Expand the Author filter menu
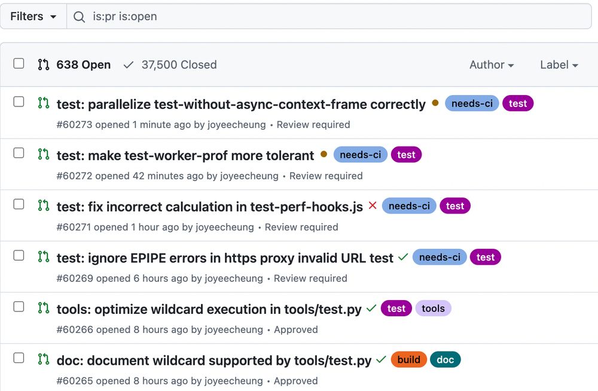Image resolution: width=598 pixels, height=391 pixels. (492, 65)
